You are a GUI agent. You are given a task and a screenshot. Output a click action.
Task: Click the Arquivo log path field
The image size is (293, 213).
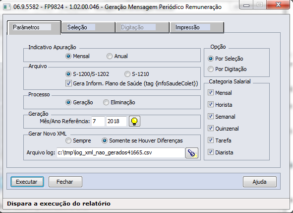click(120, 153)
